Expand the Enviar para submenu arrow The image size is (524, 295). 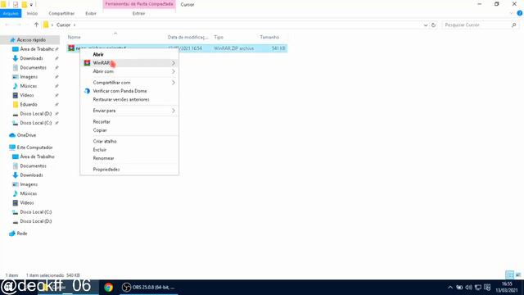(x=174, y=111)
